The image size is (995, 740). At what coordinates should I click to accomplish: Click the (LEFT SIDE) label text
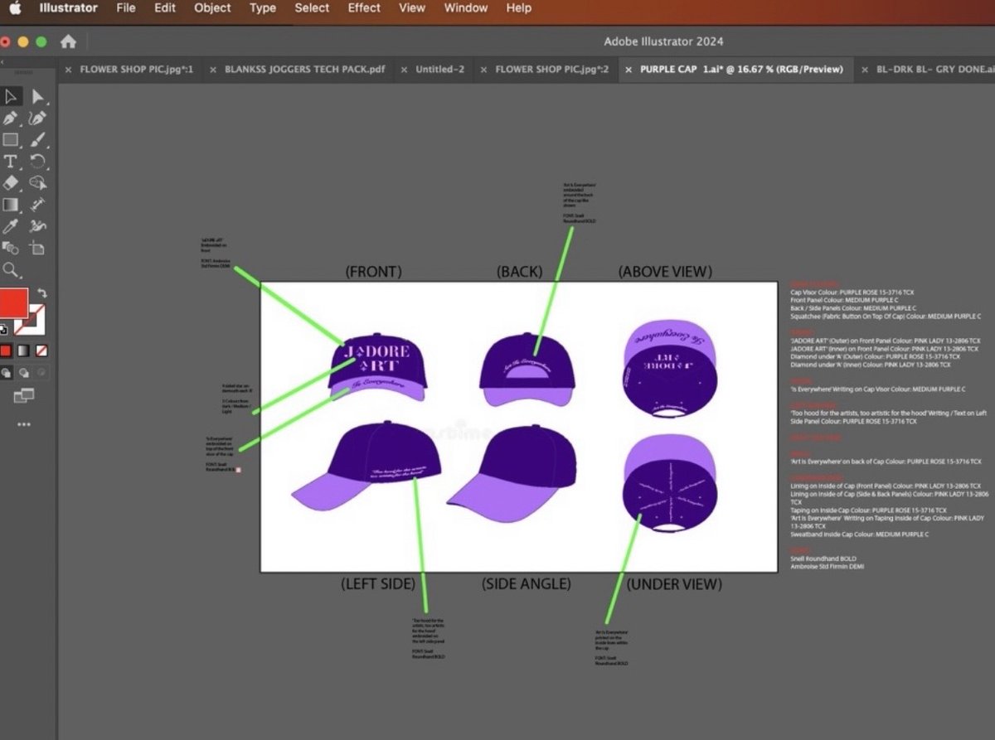(378, 584)
